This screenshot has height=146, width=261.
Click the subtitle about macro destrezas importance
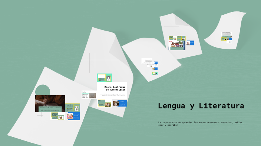pyautogui.click(x=201, y=124)
